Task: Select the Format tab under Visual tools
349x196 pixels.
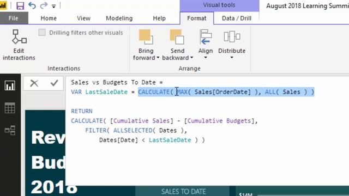Action: click(197, 18)
